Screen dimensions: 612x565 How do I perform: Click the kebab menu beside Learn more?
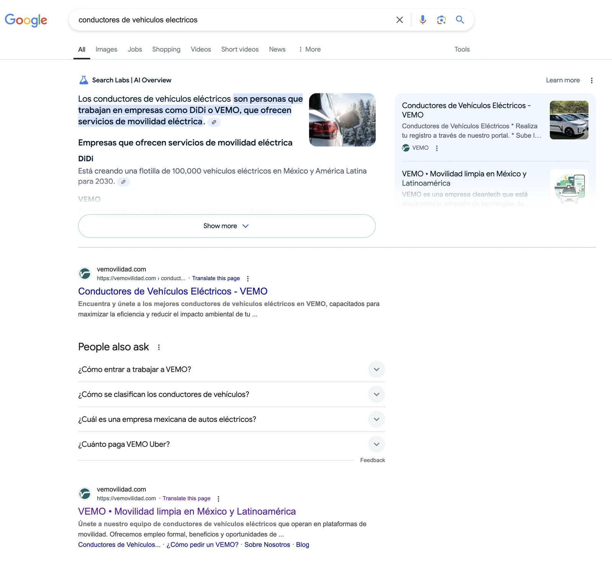coord(591,80)
